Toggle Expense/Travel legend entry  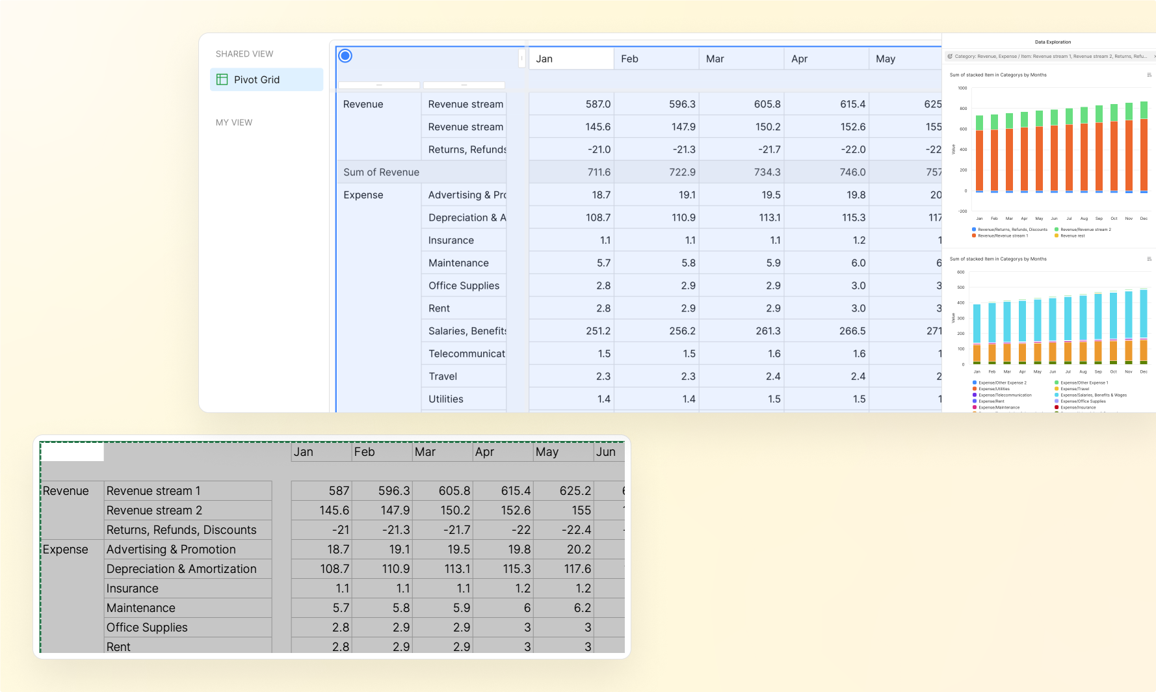pyautogui.click(x=1071, y=389)
